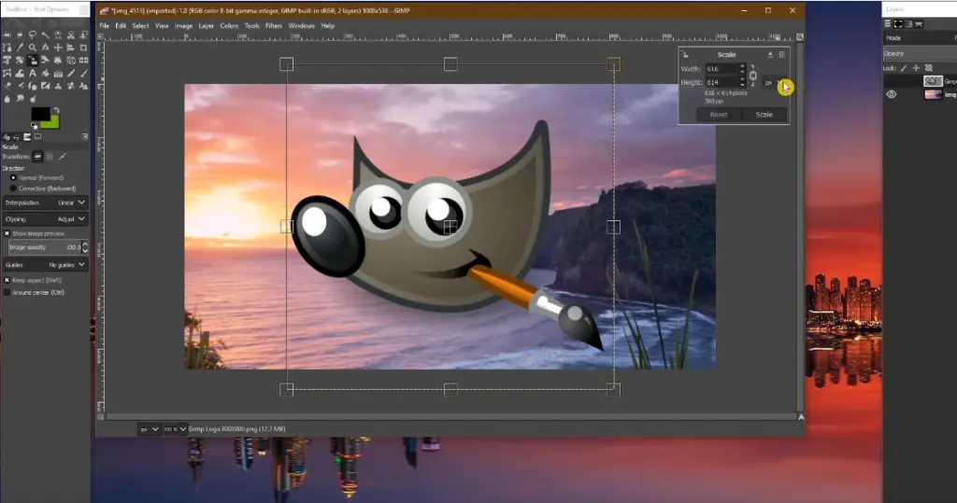Select the Crop tool
This screenshot has height=503, width=957.
pyautogui.click(x=83, y=48)
